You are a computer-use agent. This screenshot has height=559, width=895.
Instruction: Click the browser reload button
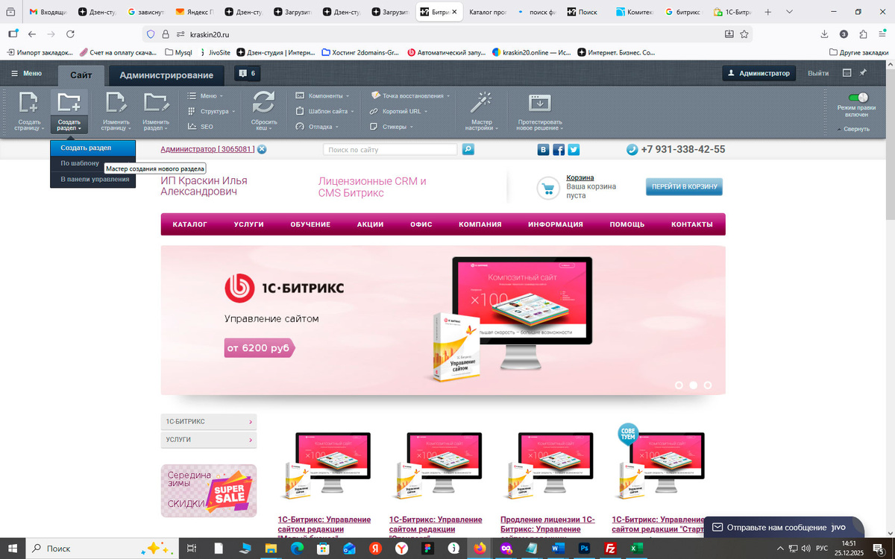pyautogui.click(x=70, y=34)
